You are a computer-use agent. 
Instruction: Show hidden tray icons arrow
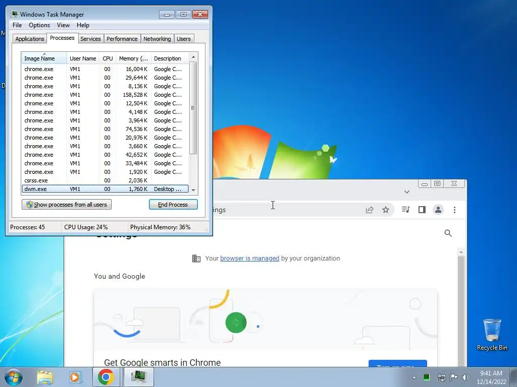point(414,377)
